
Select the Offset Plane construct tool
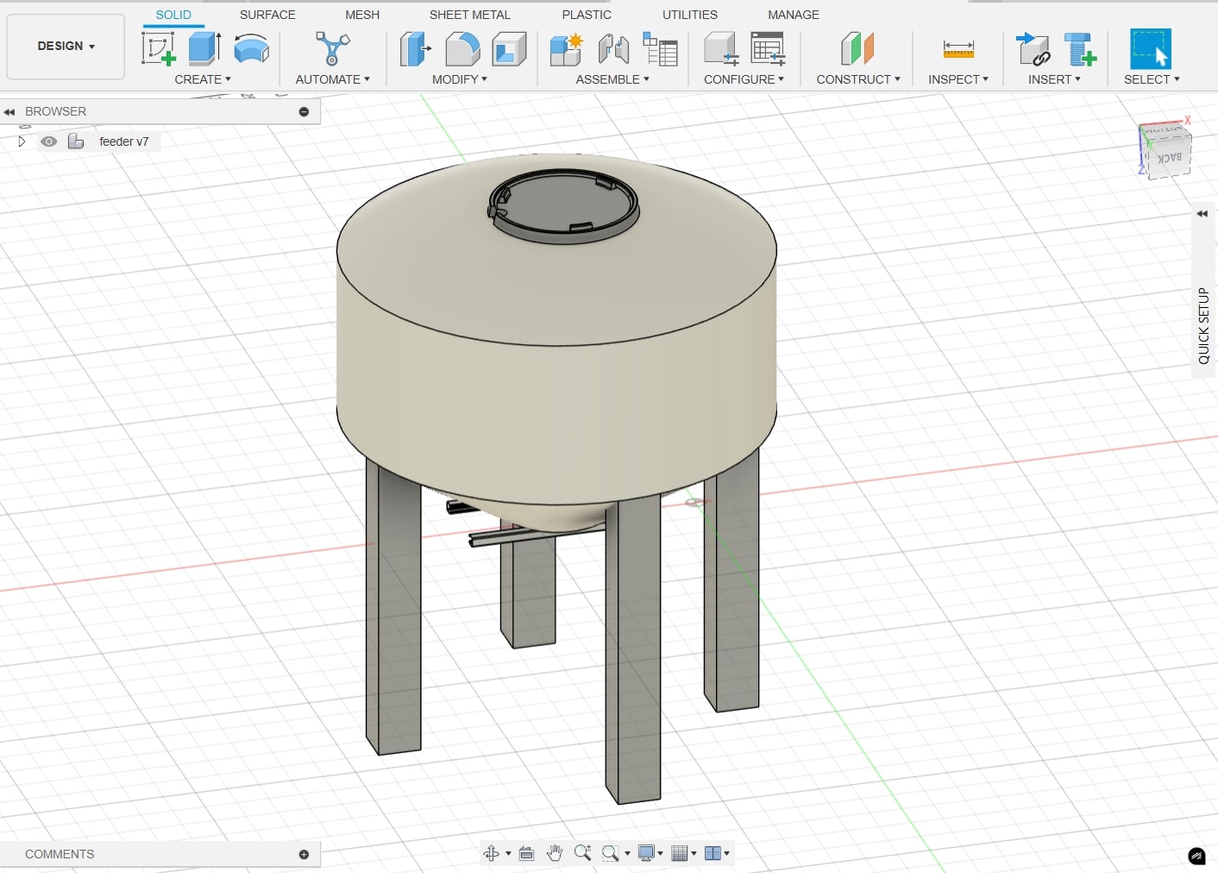pyautogui.click(x=857, y=49)
